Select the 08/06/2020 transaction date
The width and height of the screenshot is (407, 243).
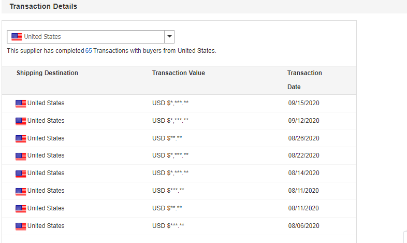click(303, 226)
